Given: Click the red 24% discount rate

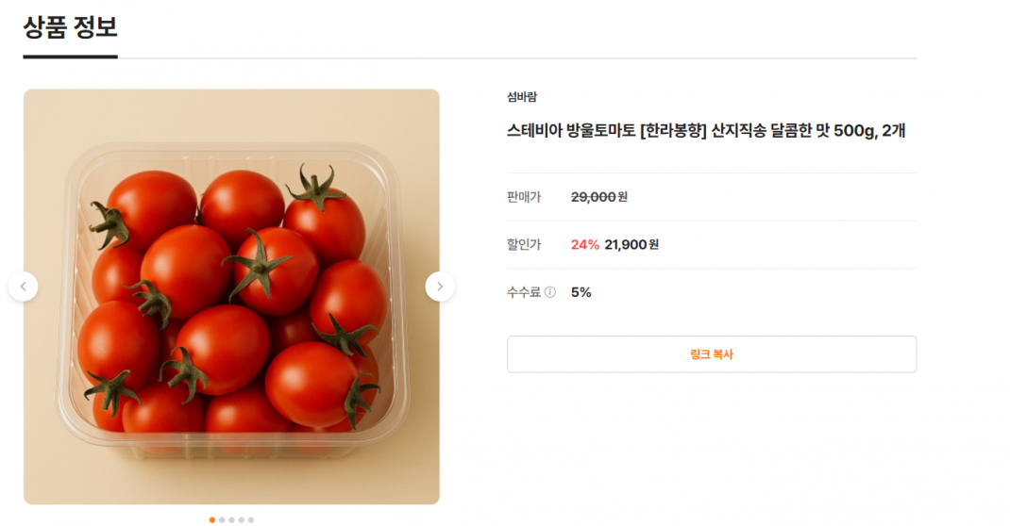Looking at the screenshot, I should (584, 245).
